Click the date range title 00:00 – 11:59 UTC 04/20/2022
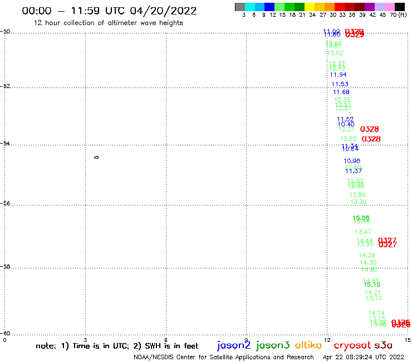This screenshot has width=412, height=362. 109,11
